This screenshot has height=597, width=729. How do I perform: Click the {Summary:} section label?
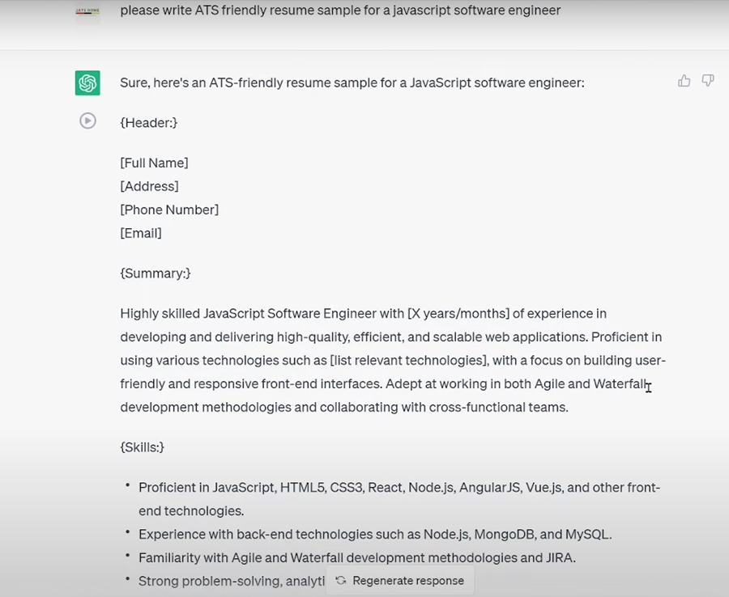coord(156,273)
